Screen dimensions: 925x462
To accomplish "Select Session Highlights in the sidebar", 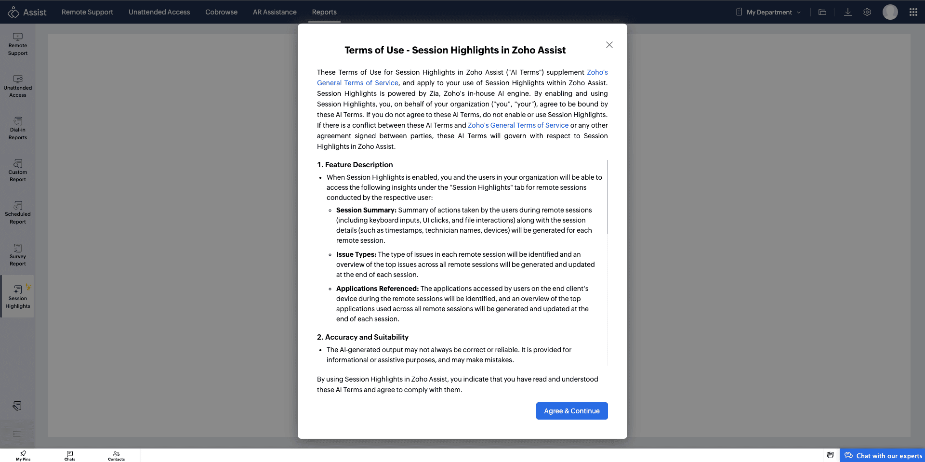I will pos(18,297).
